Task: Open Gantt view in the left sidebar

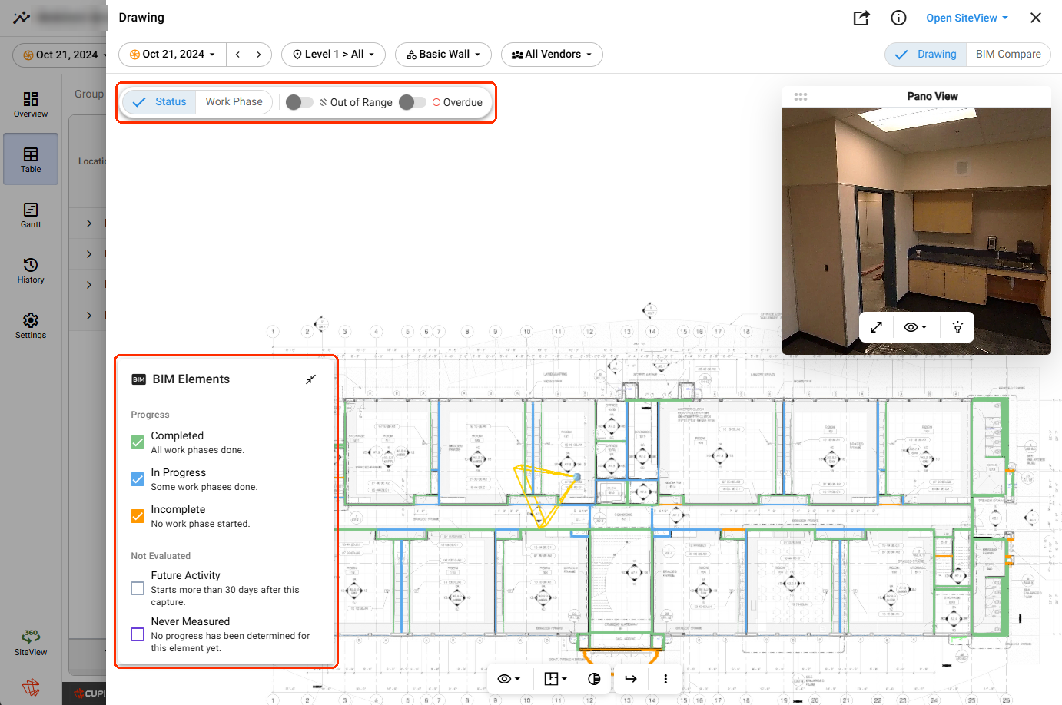Action: pos(31,216)
